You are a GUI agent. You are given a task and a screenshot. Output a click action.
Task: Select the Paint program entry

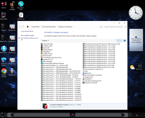coord(85,71)
